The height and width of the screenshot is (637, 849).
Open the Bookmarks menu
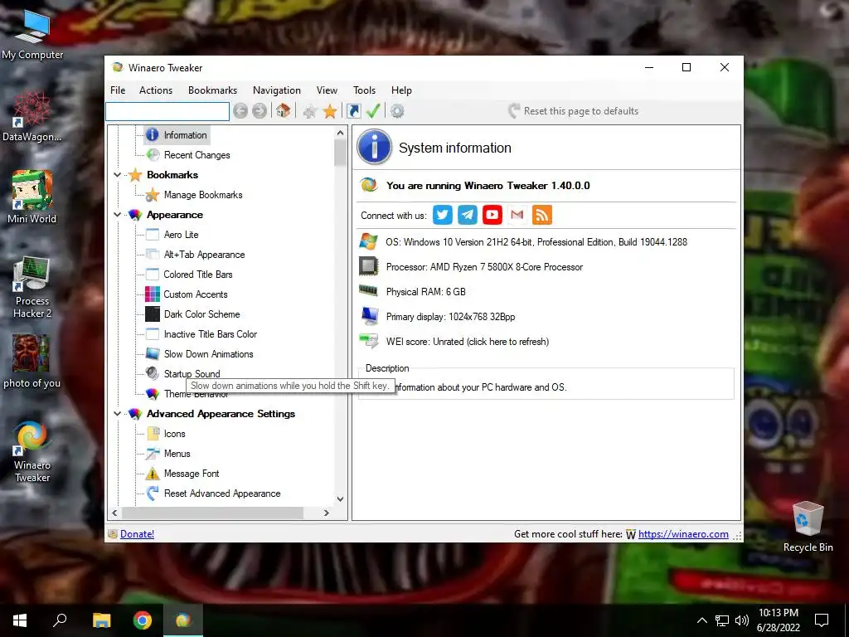[x=213, y=90]
